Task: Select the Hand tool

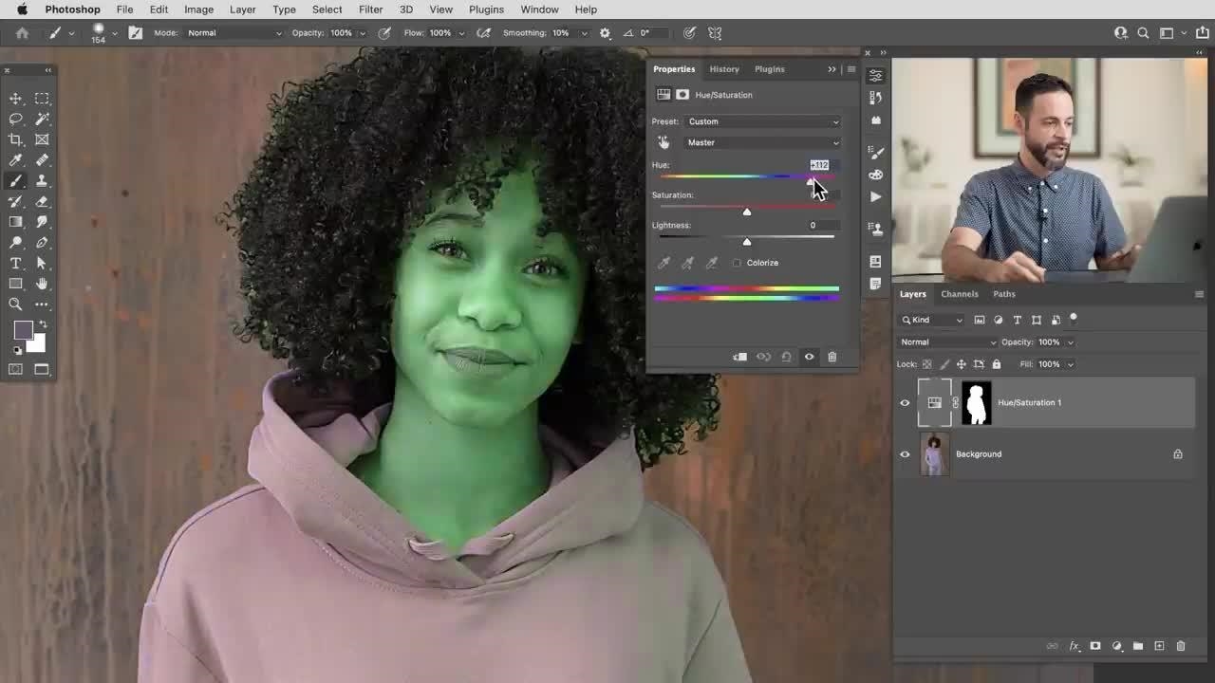Action: tap(42, 284)
